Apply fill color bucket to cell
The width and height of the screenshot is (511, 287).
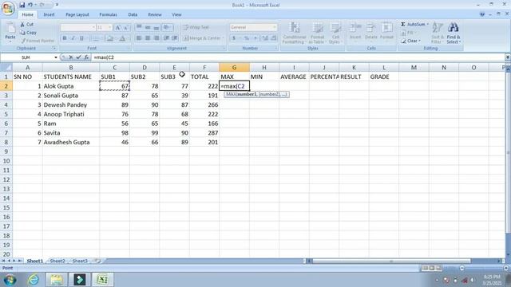click(110, 38)
